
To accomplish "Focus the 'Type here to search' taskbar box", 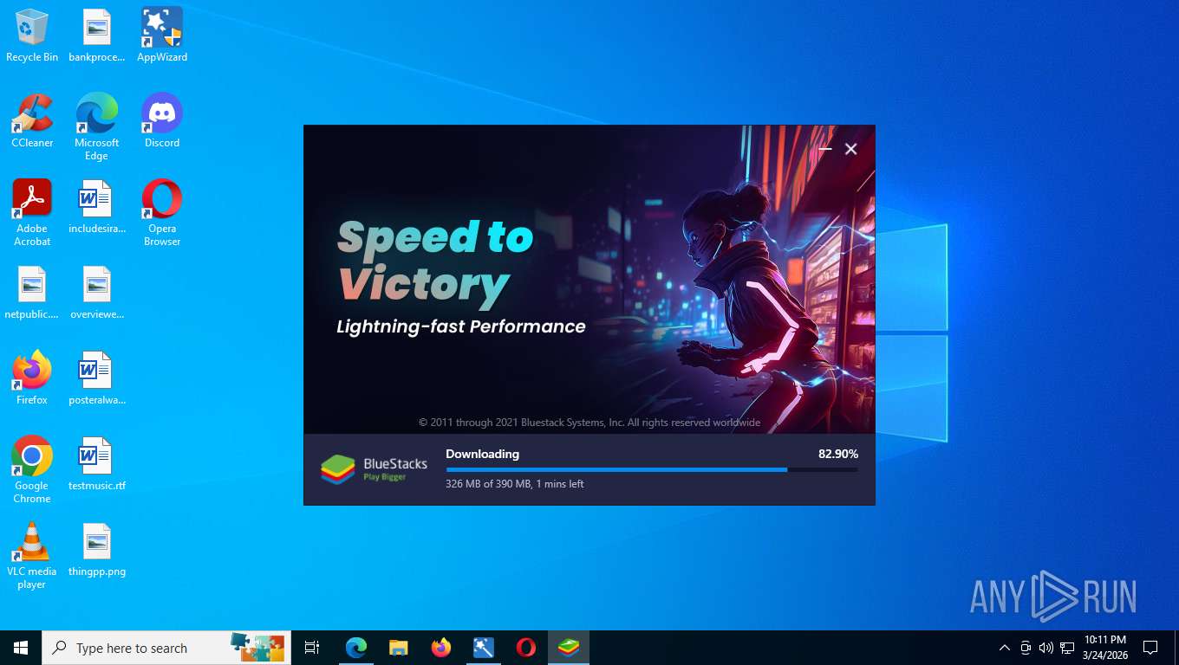I will point(166,648).
